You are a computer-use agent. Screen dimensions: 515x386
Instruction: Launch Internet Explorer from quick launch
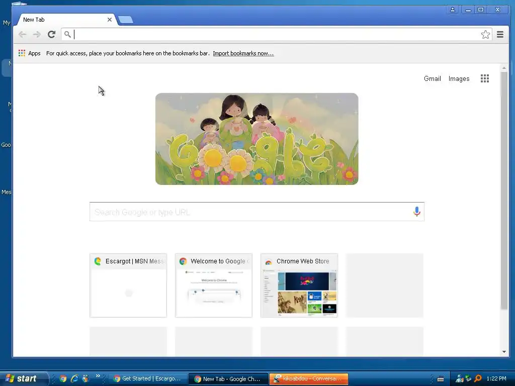[x=74, y=378]
